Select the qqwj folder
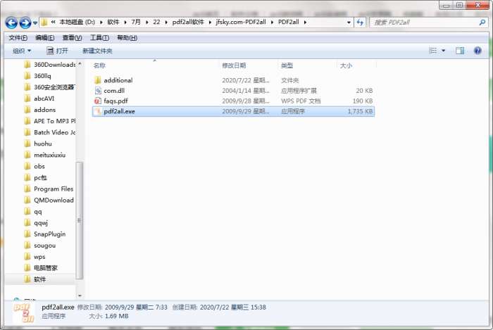The width and height of the screenshot is (493, 330). (36, 223)
